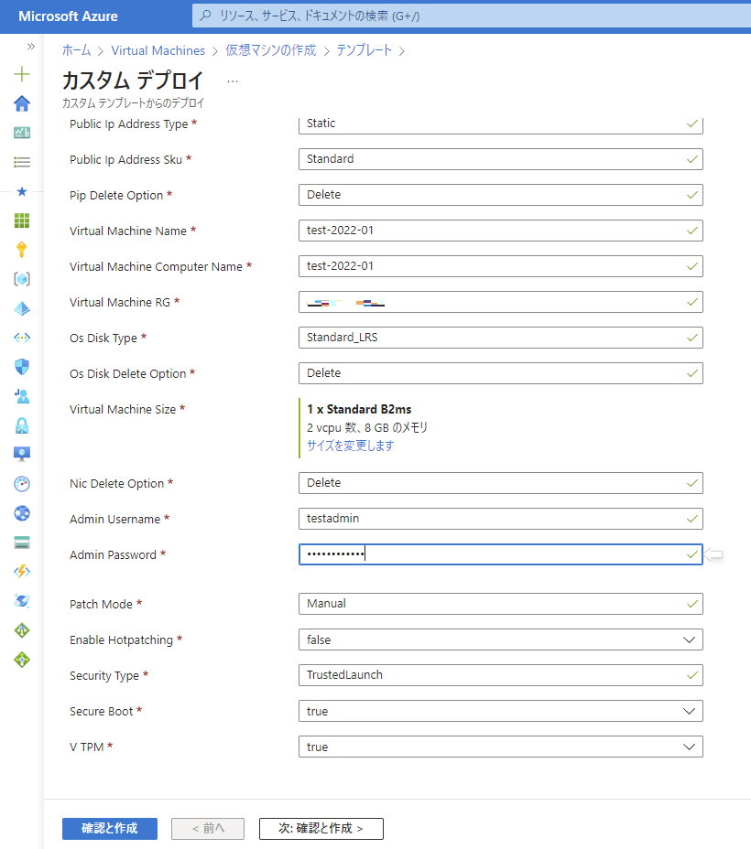Image resolution: width=751 pixels, height=849 pixels.
Task: Open the ellipsis menu beside カスタム デプロイ
Action: (x=233, y=81)
